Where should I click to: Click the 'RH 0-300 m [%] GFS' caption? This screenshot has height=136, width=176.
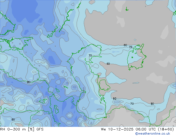[22, 129]
